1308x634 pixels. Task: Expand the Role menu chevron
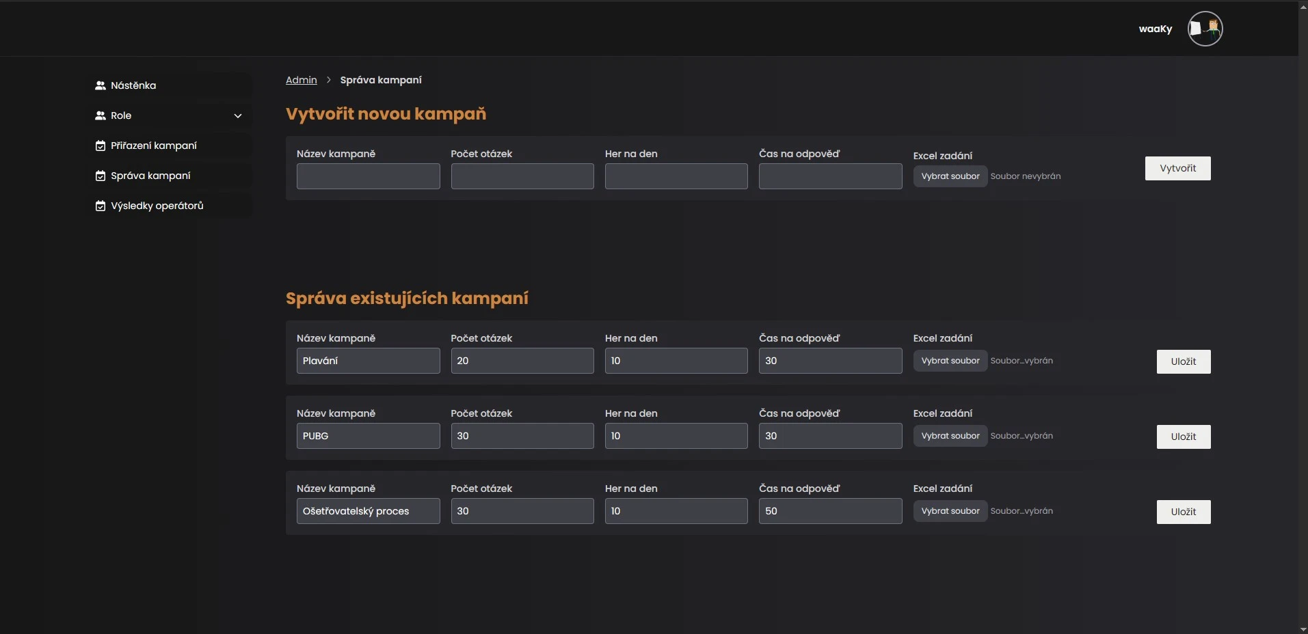click(x=238, y=115)
